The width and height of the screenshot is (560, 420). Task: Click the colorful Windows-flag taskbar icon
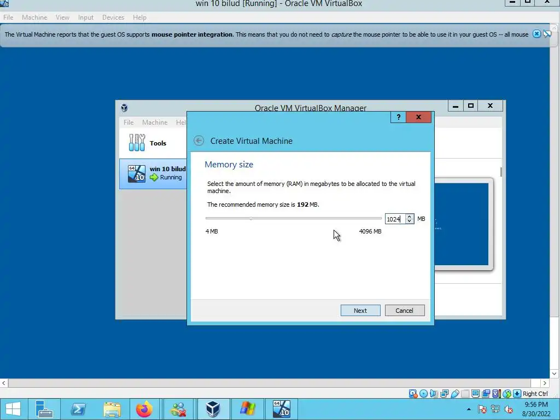coord(248,409)
